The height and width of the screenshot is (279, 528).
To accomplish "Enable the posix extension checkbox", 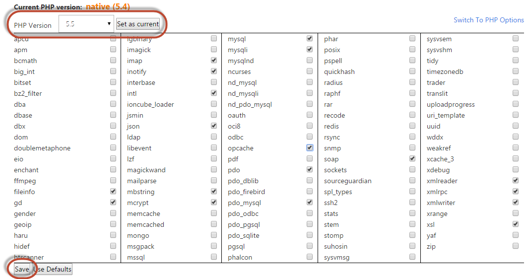I will click(x=412, y=50).
